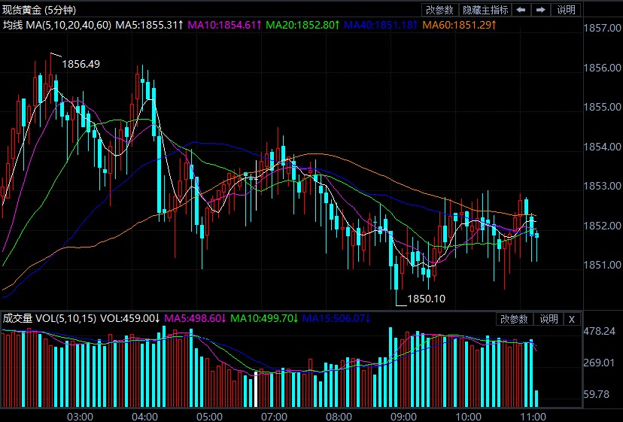This screenshot has width=623, height=422.
Task: Click the 09:00 time axis label
Action: [403, 416]
